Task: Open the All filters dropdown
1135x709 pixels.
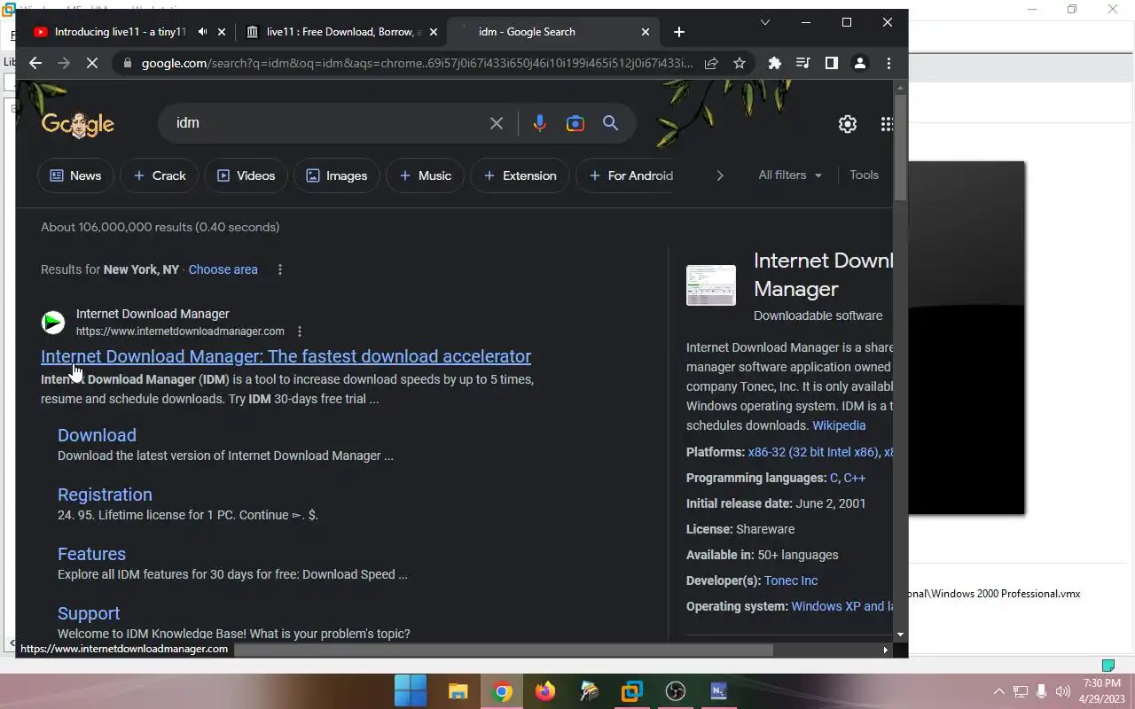Action: click(x=790, y=175)
